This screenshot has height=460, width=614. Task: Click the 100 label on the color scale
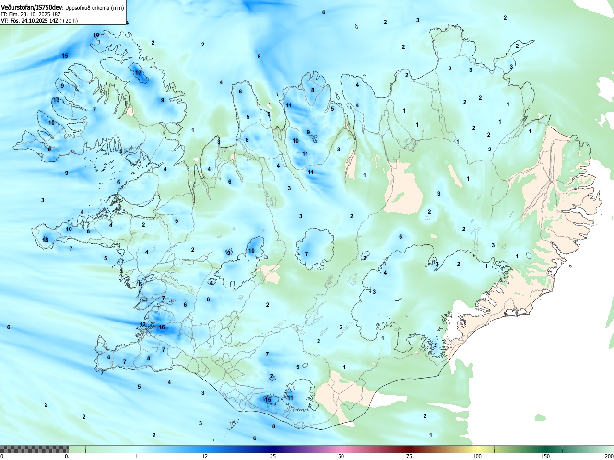coord(477,456)
